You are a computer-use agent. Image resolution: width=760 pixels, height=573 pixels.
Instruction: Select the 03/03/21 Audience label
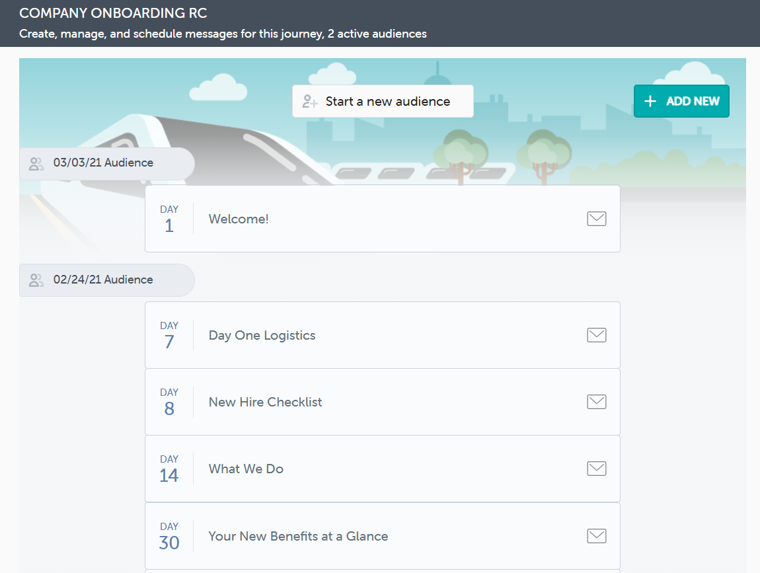103,163
